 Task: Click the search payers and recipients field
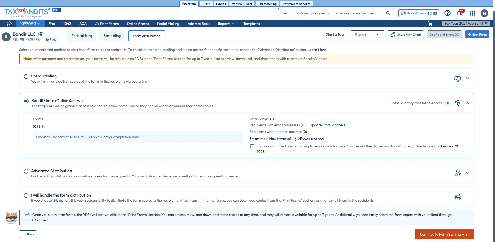(x=336, y=13)
